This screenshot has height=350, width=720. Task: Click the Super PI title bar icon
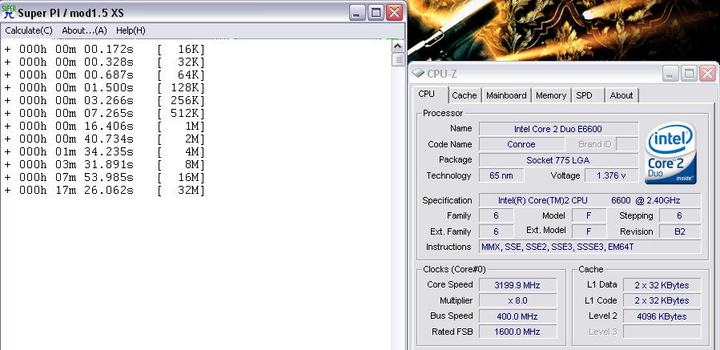tap(9, 12)
